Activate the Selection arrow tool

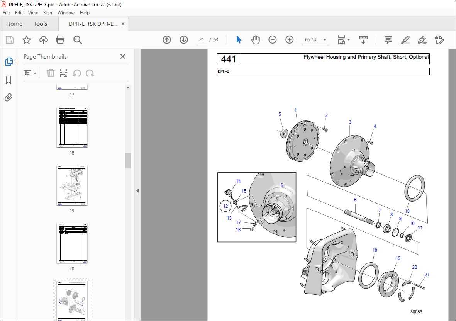239,40
